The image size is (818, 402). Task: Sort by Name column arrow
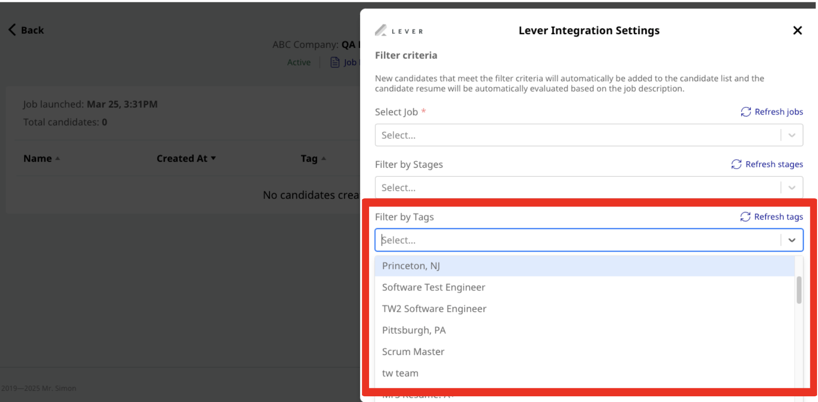(58, 158)
